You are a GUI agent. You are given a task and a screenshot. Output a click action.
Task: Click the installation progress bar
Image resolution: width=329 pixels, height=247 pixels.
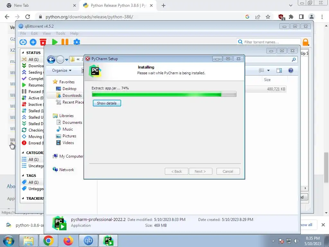(164, 94)
